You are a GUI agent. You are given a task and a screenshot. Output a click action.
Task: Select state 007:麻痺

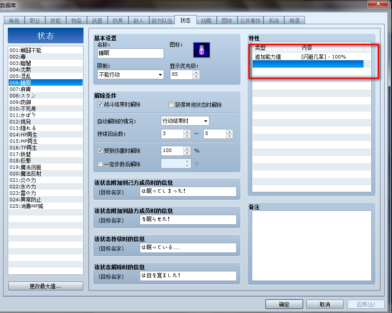(x=45, y=89)
